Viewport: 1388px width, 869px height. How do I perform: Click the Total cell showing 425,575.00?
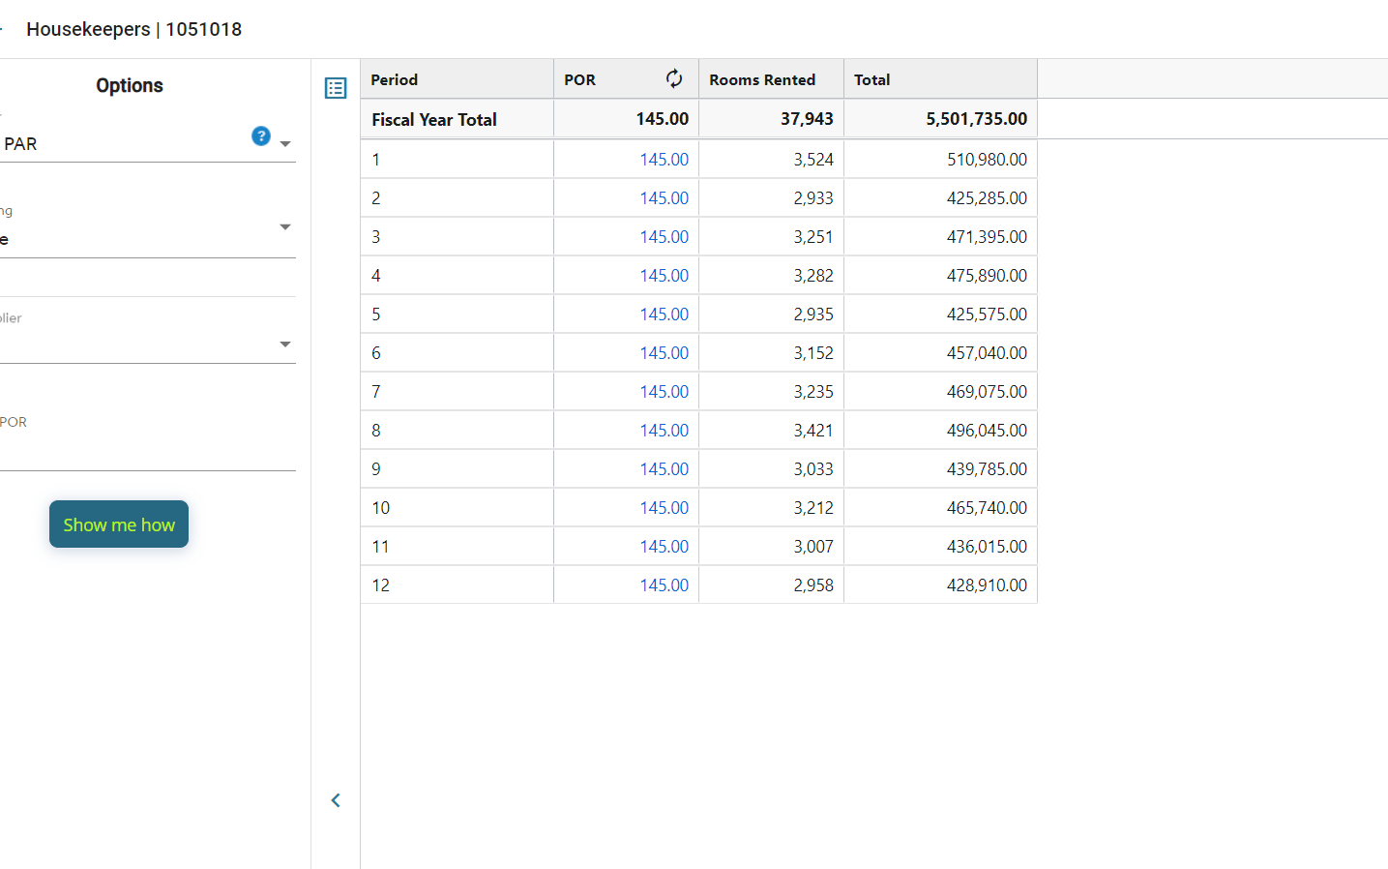pyautogui.click(x=986, y=315)
